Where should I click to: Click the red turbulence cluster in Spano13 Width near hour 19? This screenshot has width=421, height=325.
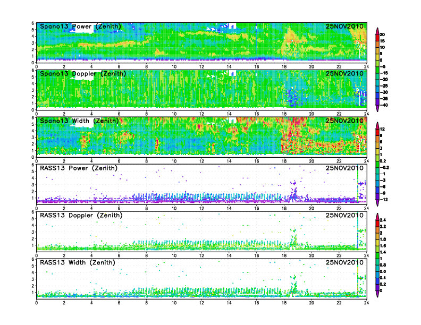click(294, 133)
